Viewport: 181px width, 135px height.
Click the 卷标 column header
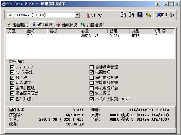tap(63, 31)
